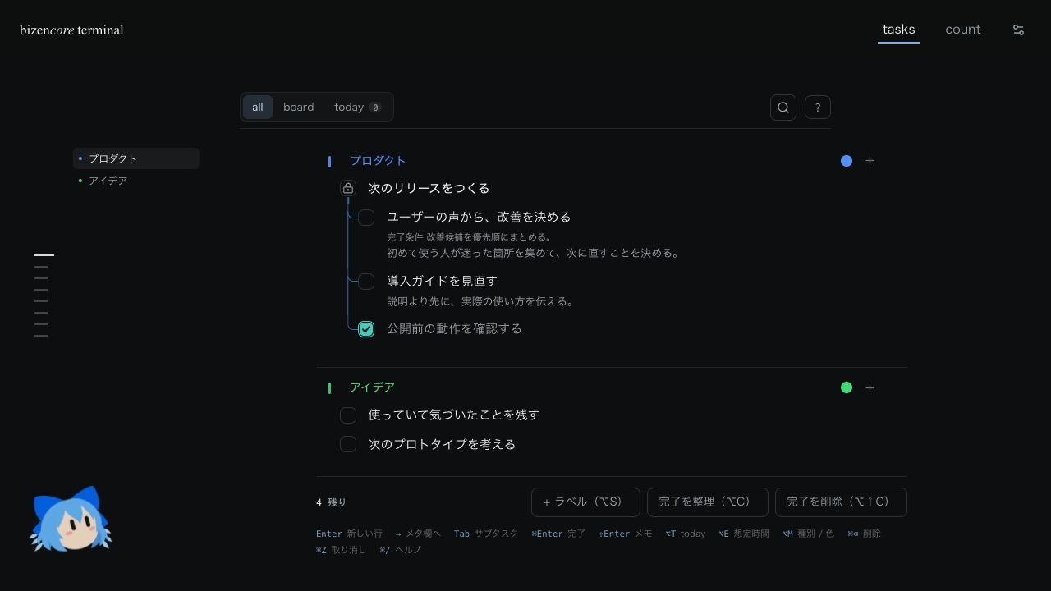Click the プロダクト section heading
This screenshot has width=1051, height=591.
point(378,161)
